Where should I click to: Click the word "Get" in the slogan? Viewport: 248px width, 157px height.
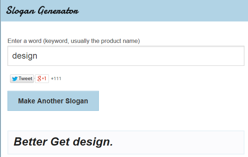60,142
